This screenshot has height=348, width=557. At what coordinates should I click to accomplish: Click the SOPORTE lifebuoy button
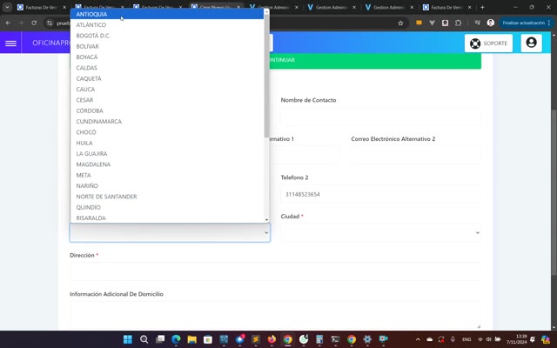pos(488,43)
